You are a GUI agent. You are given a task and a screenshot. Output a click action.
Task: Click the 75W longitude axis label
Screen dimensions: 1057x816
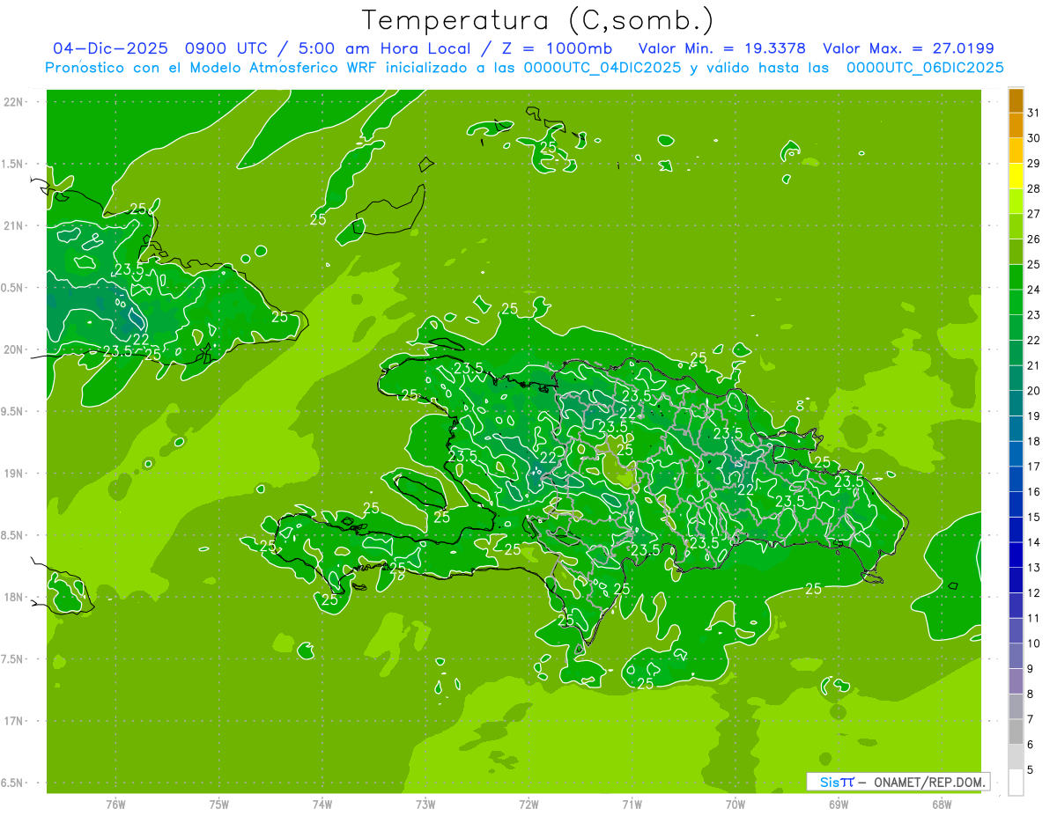219,804
